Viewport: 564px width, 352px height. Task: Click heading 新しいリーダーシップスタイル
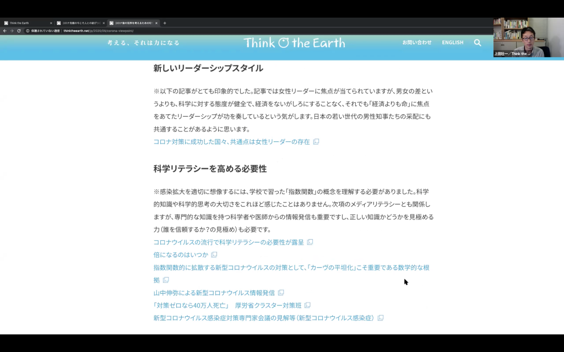click(x=208, y=68)
